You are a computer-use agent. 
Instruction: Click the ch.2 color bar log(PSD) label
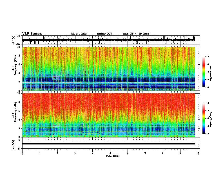(211, 119)
